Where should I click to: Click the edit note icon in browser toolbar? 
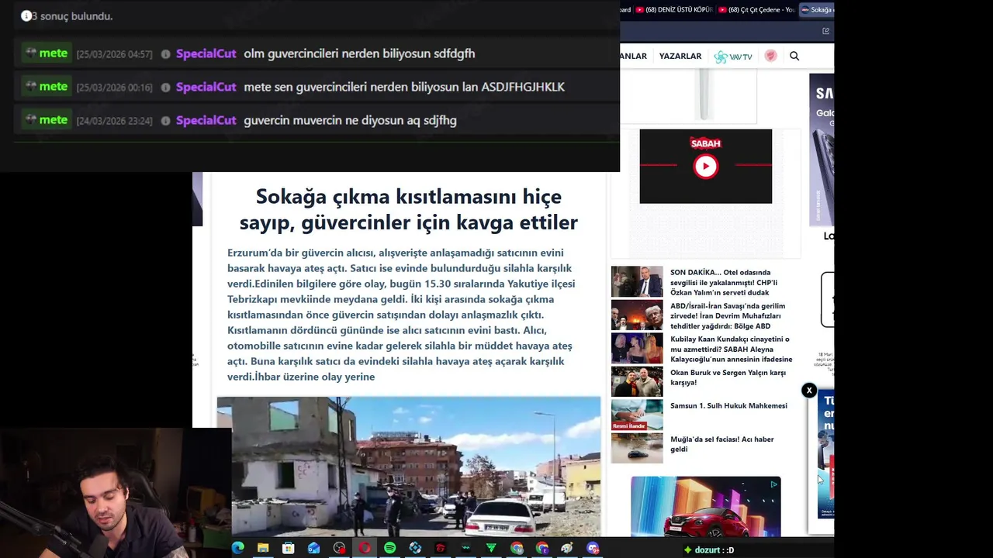pos(825,31)
